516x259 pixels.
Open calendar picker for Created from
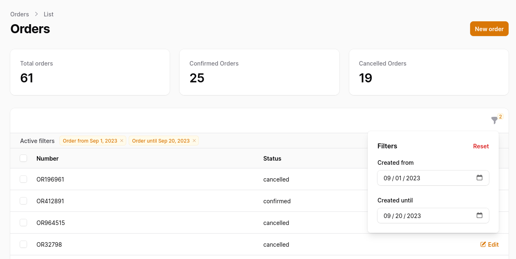point(480,178)
